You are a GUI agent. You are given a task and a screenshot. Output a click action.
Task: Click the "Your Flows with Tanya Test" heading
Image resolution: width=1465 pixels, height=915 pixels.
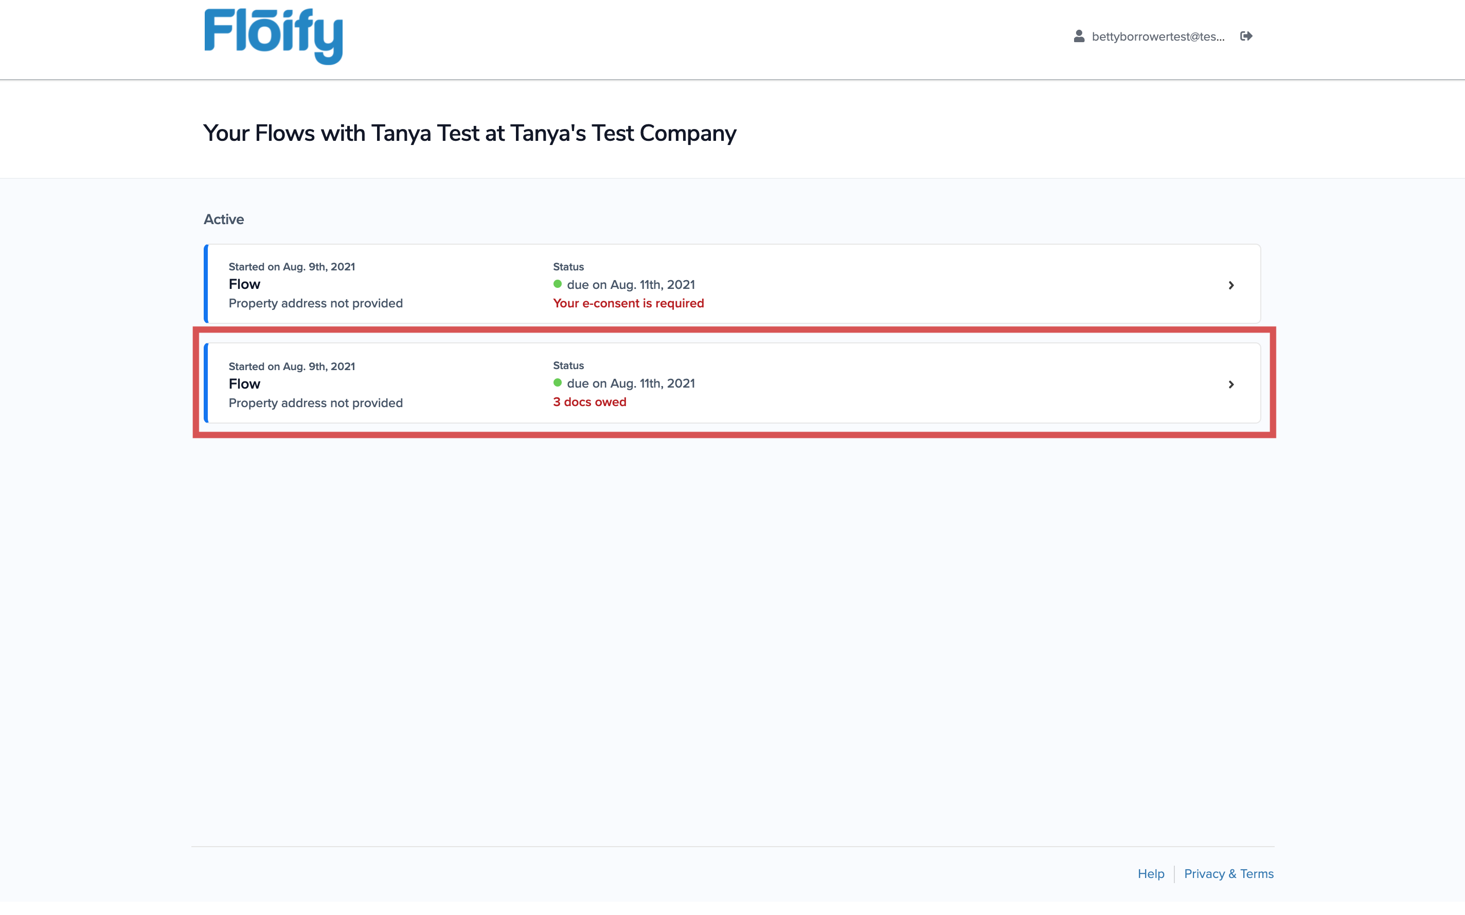[x=470, y=133]
